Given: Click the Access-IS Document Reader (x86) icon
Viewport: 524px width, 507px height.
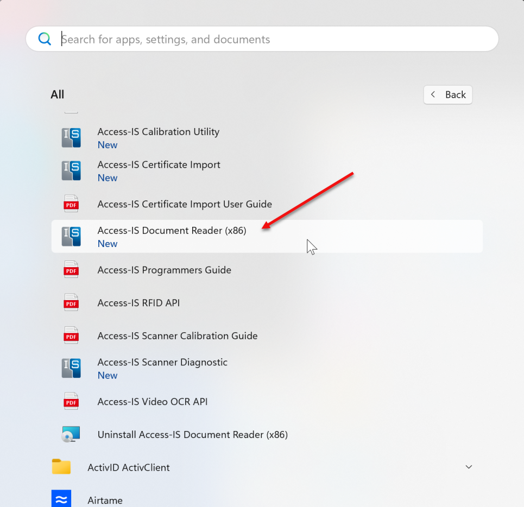Looking at the screenshot, I should [x=71, y=237].
